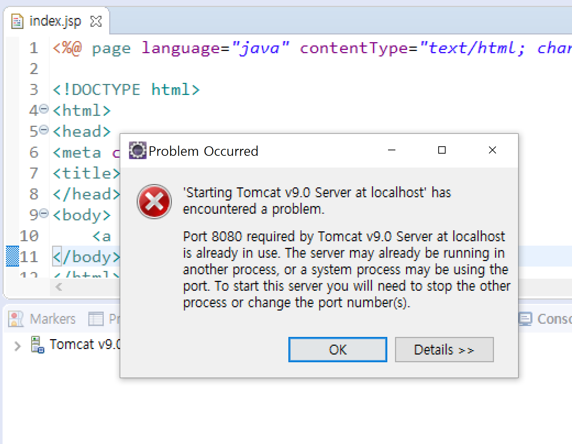
Task: Minimize the Problem Occurred dialog
Action: pos(392,150)
